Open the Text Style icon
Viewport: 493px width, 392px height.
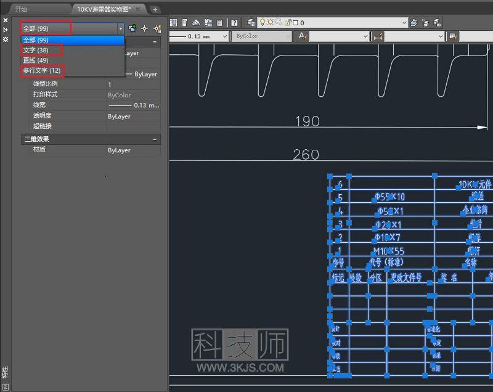pyautogui.click(x=302, y=36)
